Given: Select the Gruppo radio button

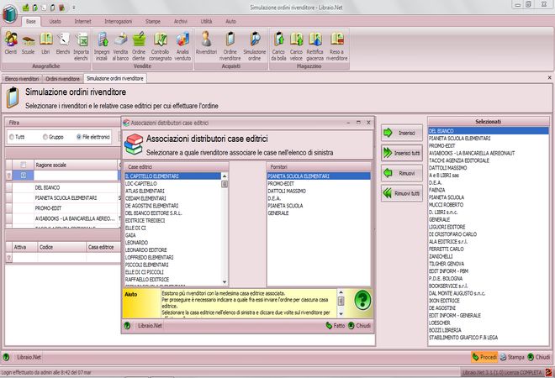Looking at the screenshot, I should coord(45,137).
